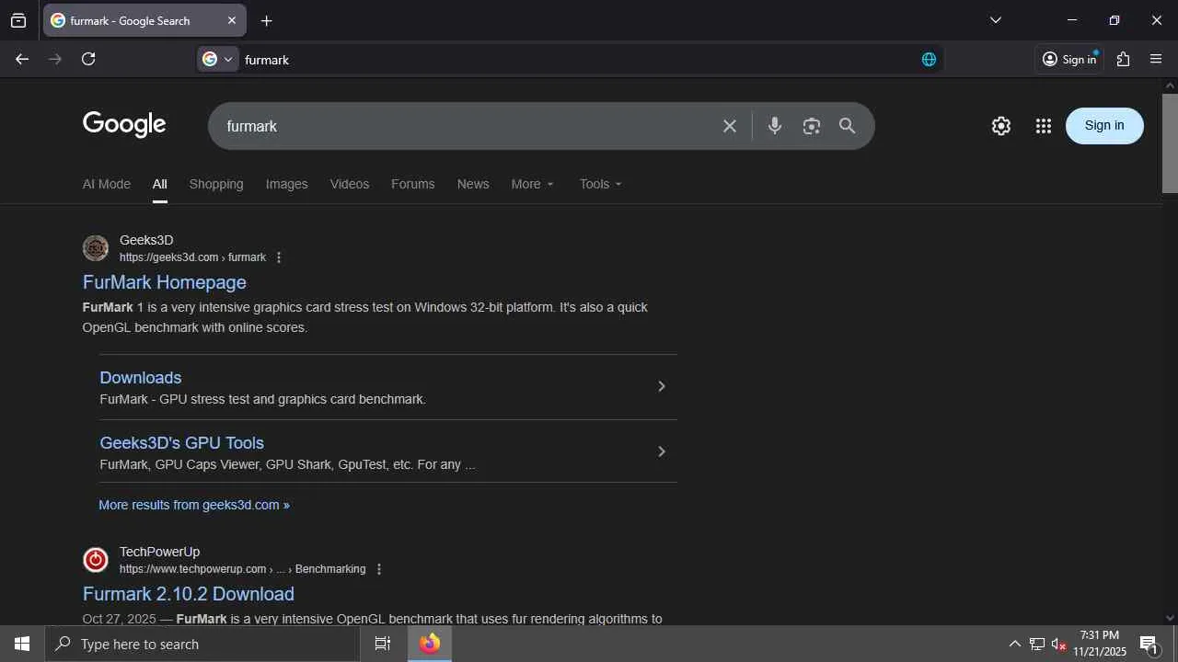Open the Firefox application menu
Image resolution: width=1178 pixels, height=662 pixels.
click(1156, 59)
